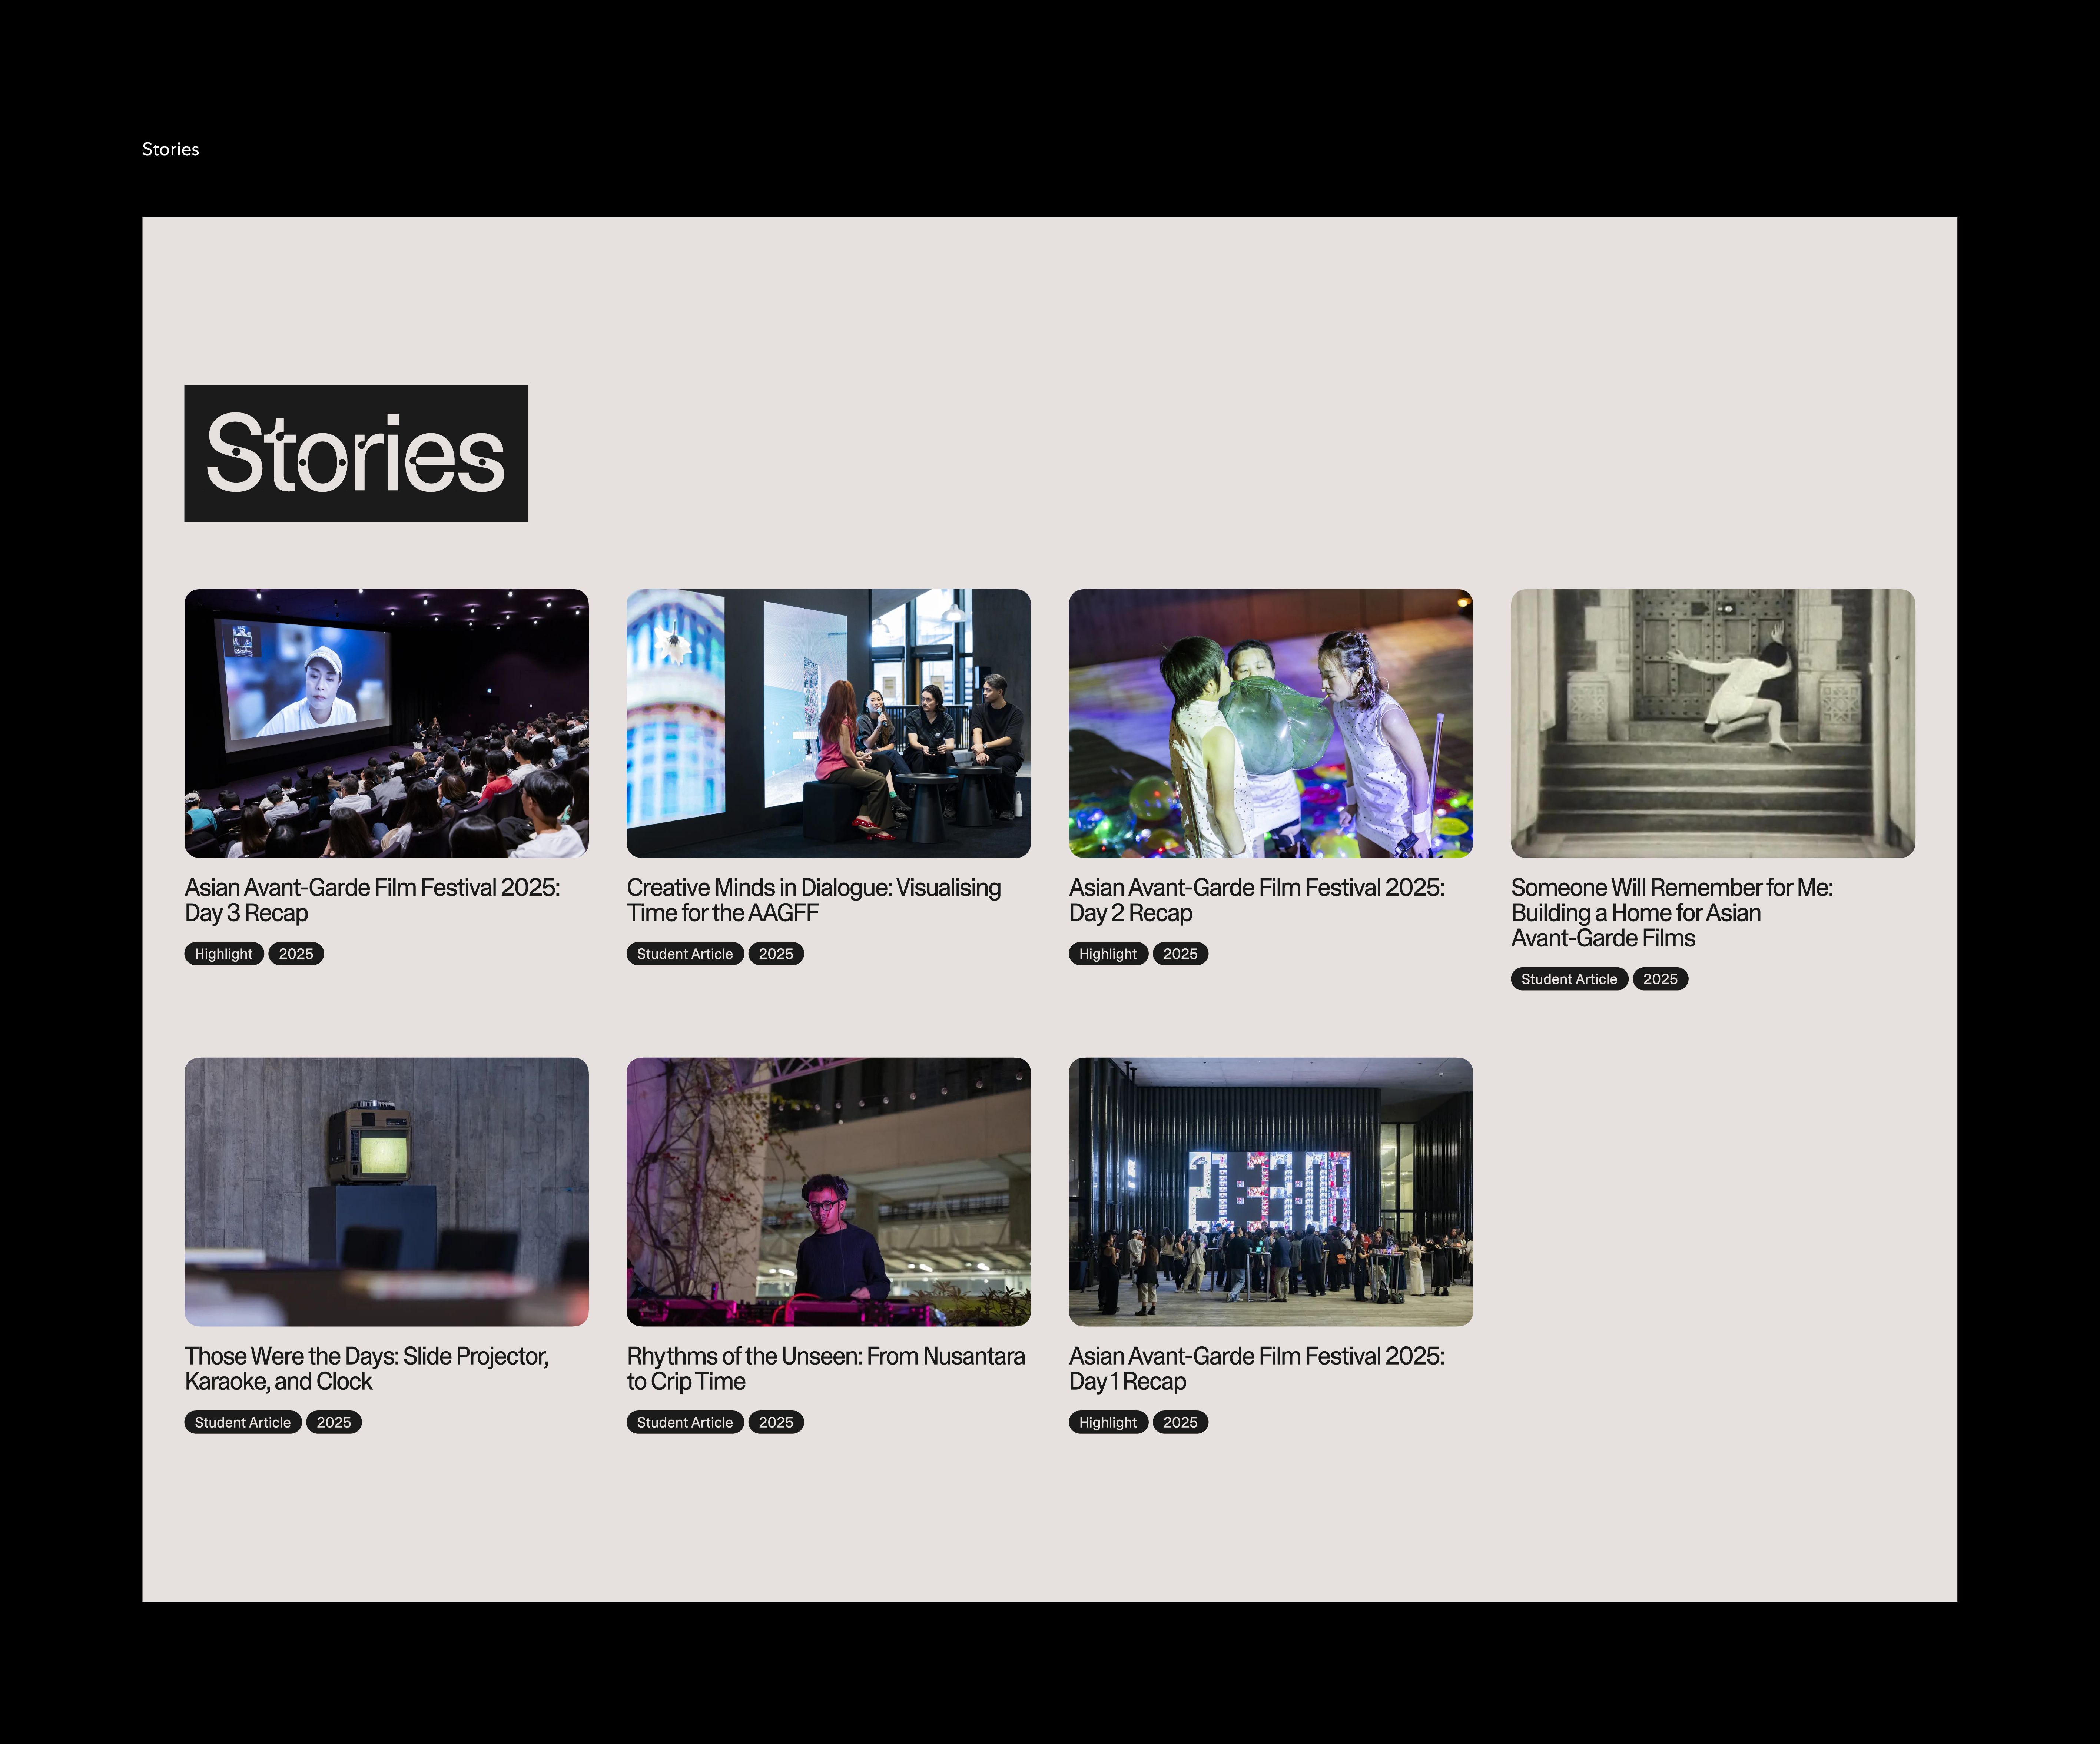This screenshot has width=2100, height=1744.
Task: Select the Student Article tag under Those Were the Days
Action: pyautogui.click(x=243, y=1422)
